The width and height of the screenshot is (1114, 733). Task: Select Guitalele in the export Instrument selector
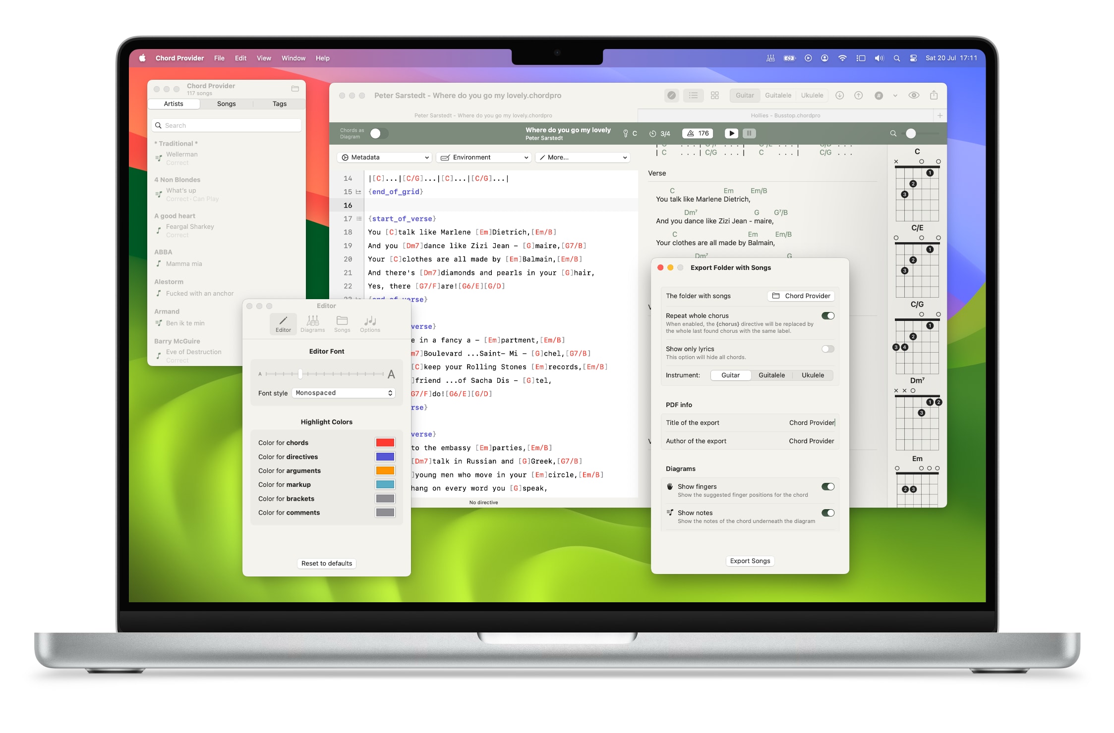[771, 375]
